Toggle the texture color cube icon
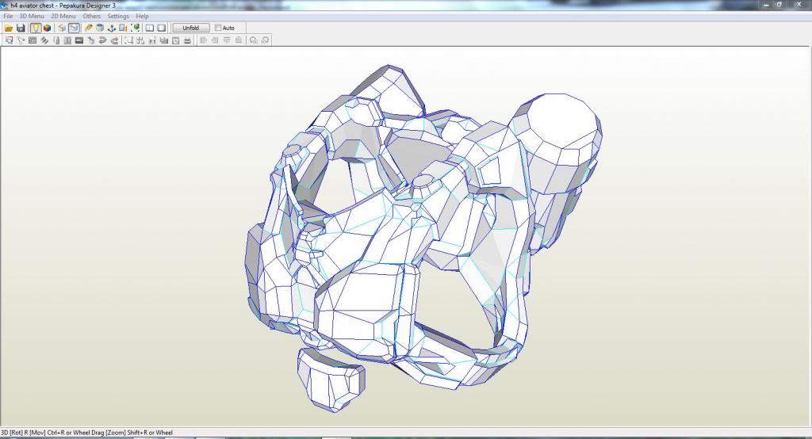 pos(47,28)
